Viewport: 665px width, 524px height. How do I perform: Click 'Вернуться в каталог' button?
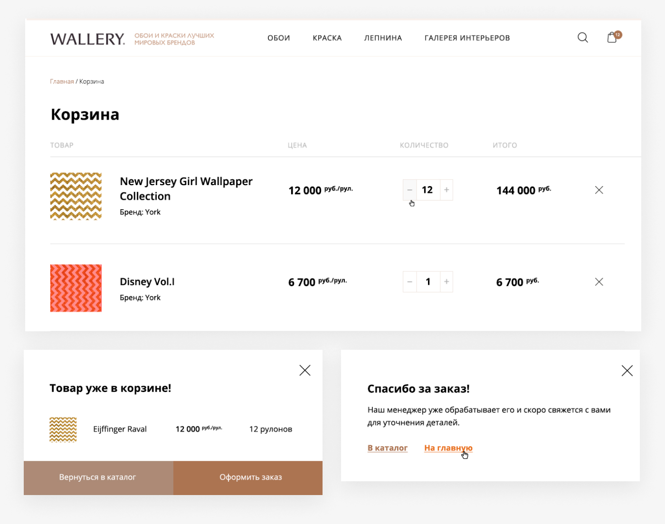[98, 477]
